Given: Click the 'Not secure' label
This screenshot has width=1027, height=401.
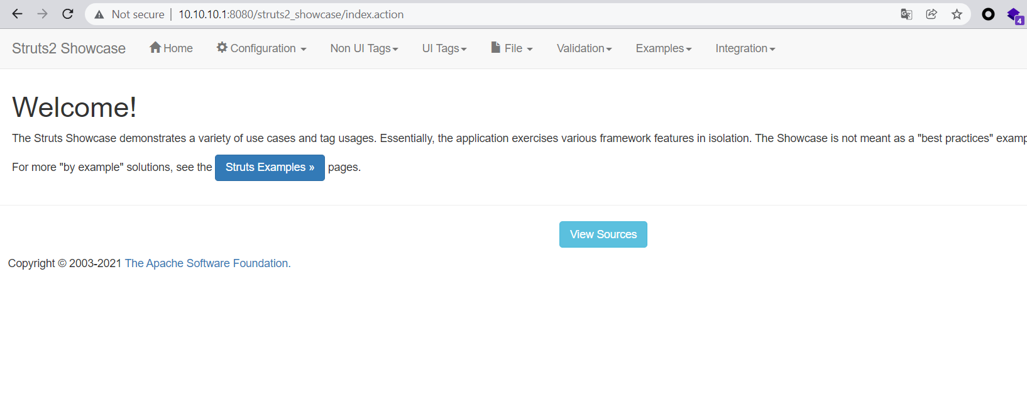Looking at the screenshot, I should click(x=138, y=14).
